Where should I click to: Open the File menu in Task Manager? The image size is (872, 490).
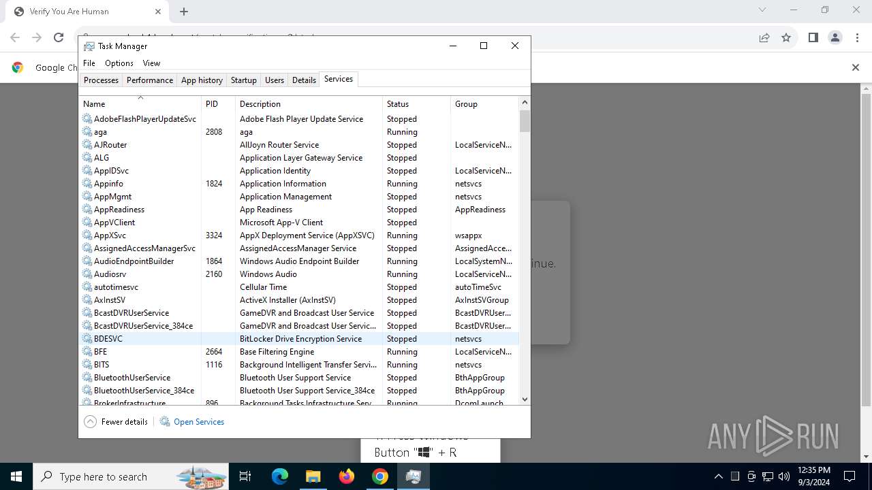[x=89, y=63]
